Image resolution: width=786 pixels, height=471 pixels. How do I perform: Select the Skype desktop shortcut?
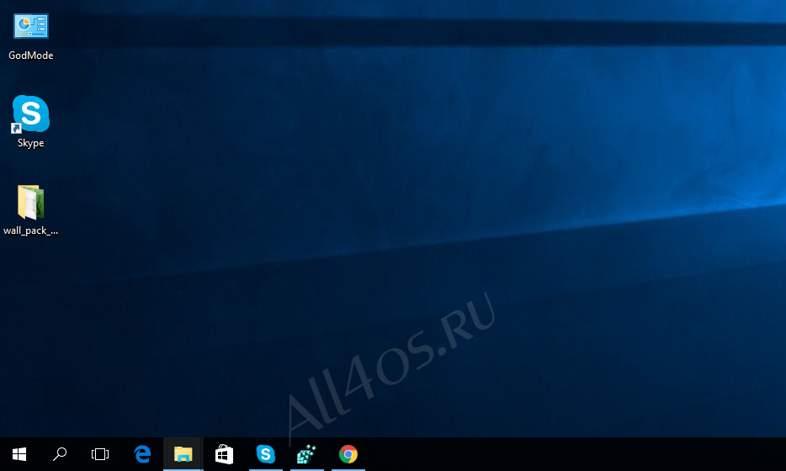[x=30, y=114]
